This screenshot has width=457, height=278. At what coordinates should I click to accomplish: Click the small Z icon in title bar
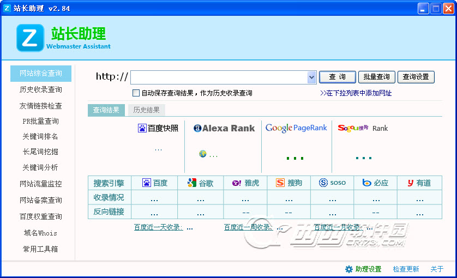click(7, 8)
